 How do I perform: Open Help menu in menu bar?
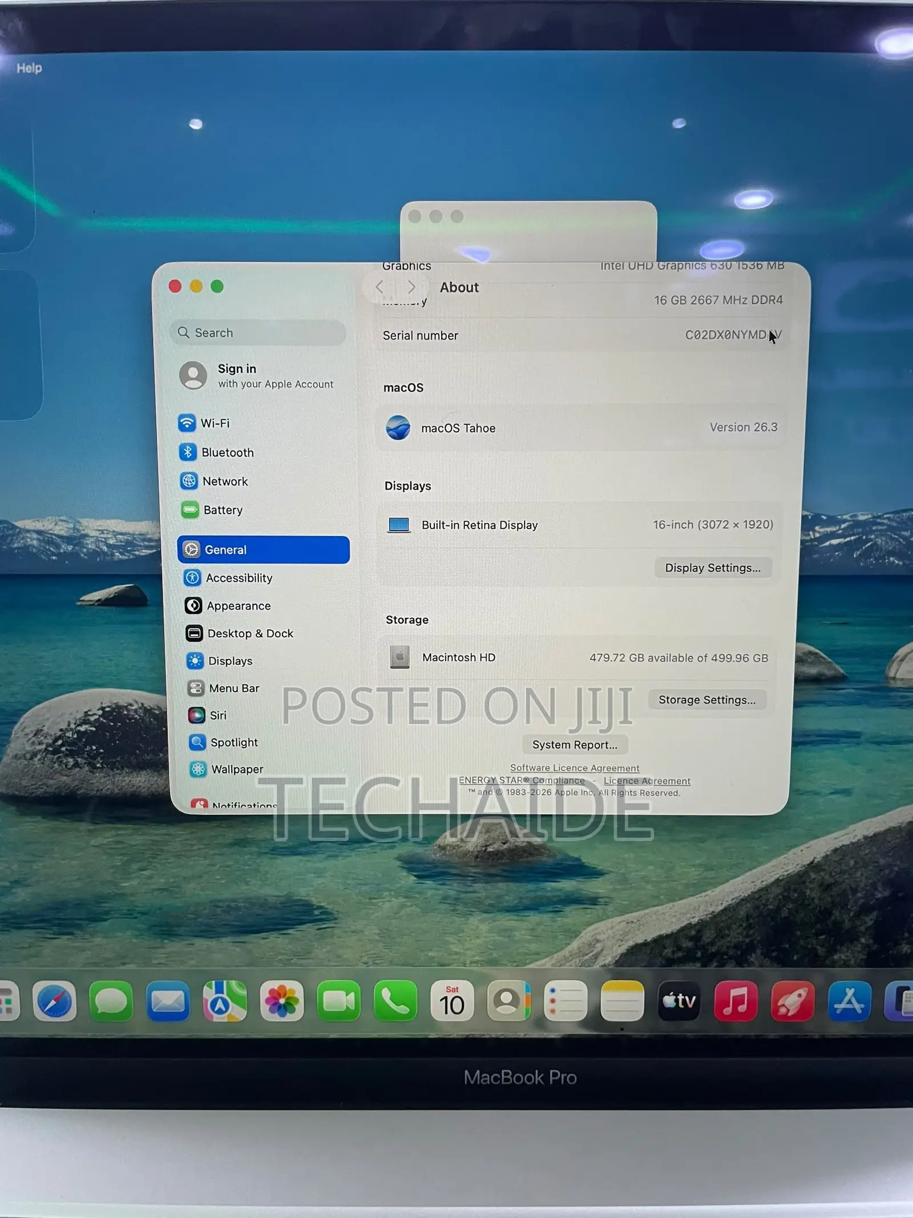[29, 68]
